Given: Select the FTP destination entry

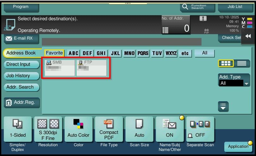Looking at the screenshot, I should point(92,68).
